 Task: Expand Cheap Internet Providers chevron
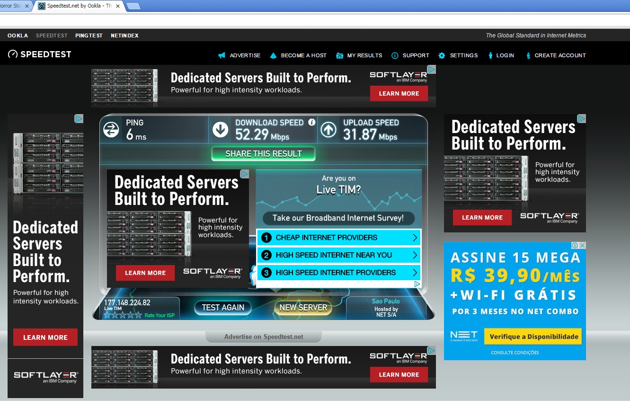415,238
